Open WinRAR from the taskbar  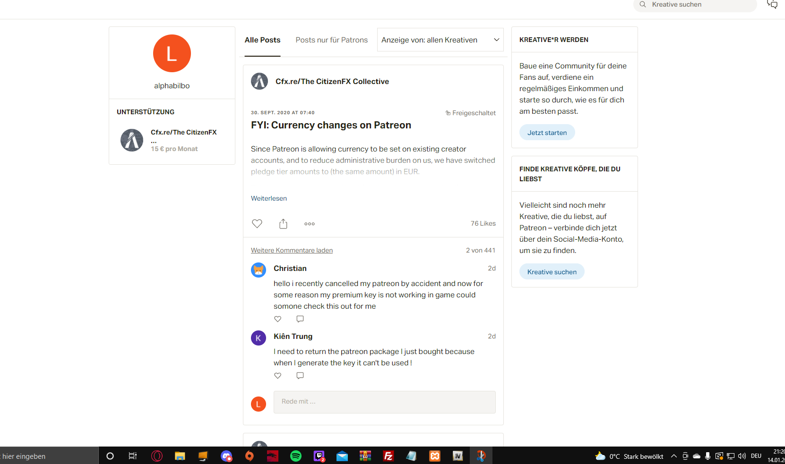[365, 456]
